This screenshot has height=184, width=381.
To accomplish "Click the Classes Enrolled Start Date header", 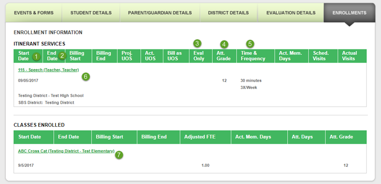I will 34,137.
